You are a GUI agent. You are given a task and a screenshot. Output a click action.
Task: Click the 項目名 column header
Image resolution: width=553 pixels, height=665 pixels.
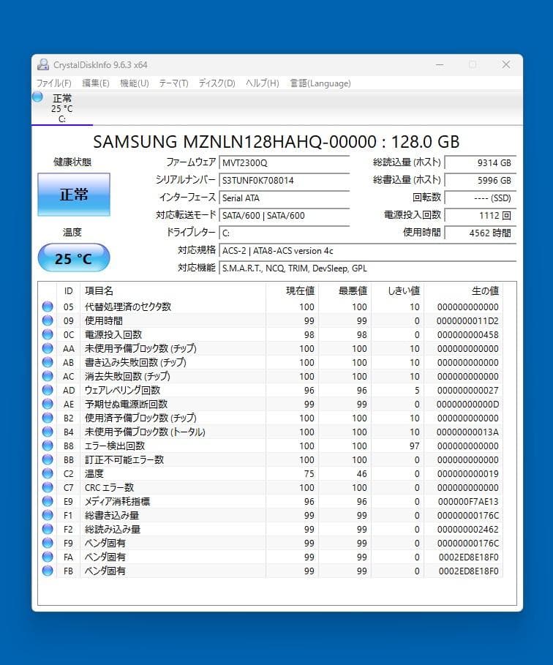click(x=173, y=291)
